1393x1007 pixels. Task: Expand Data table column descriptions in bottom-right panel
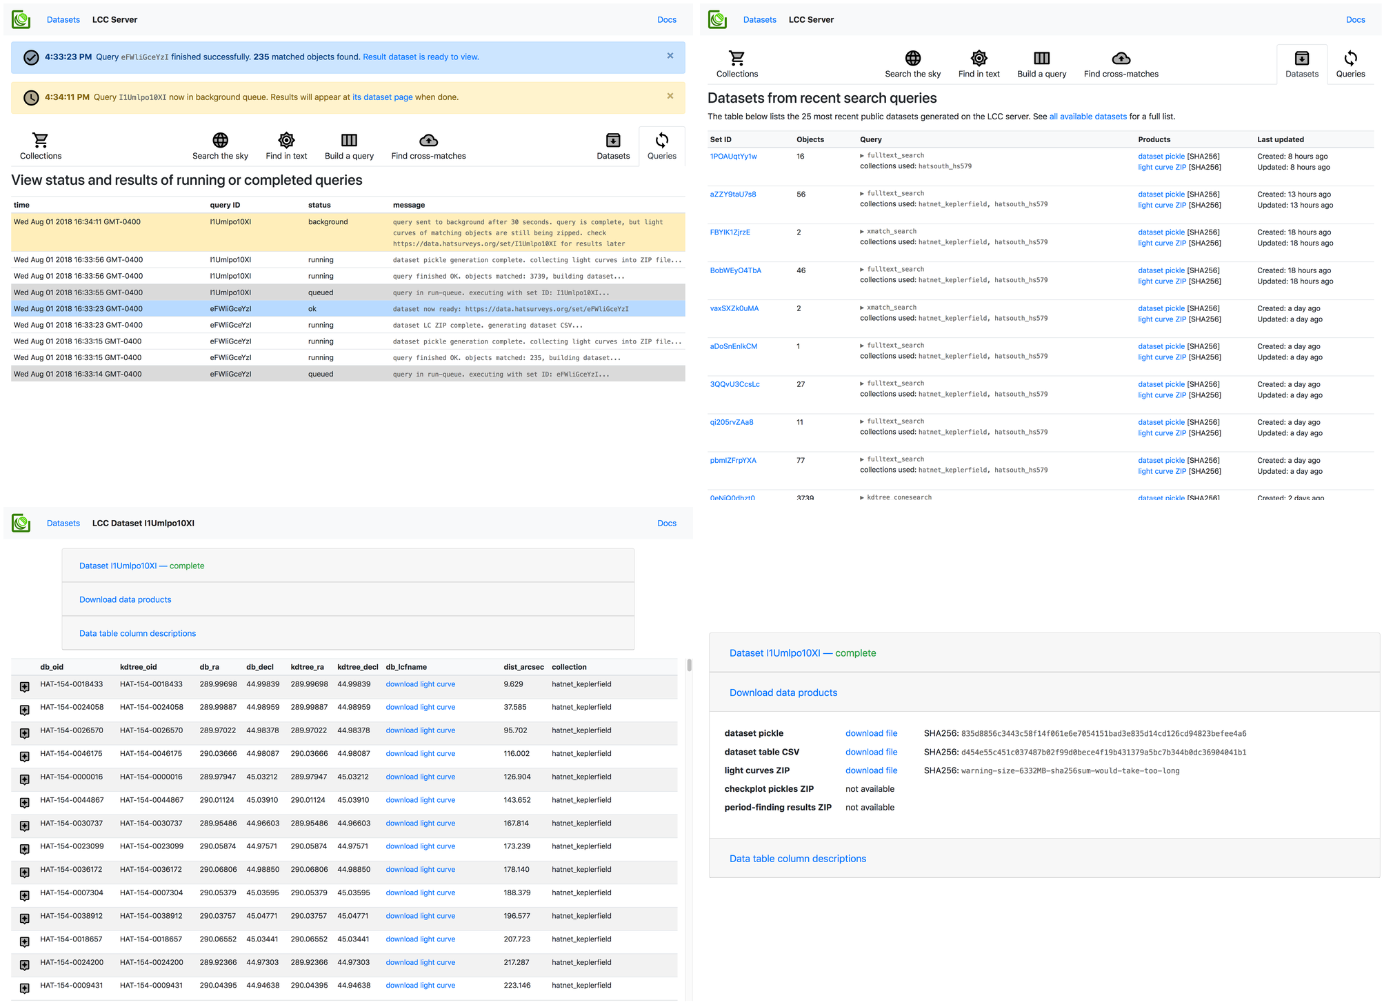point(797,859)
